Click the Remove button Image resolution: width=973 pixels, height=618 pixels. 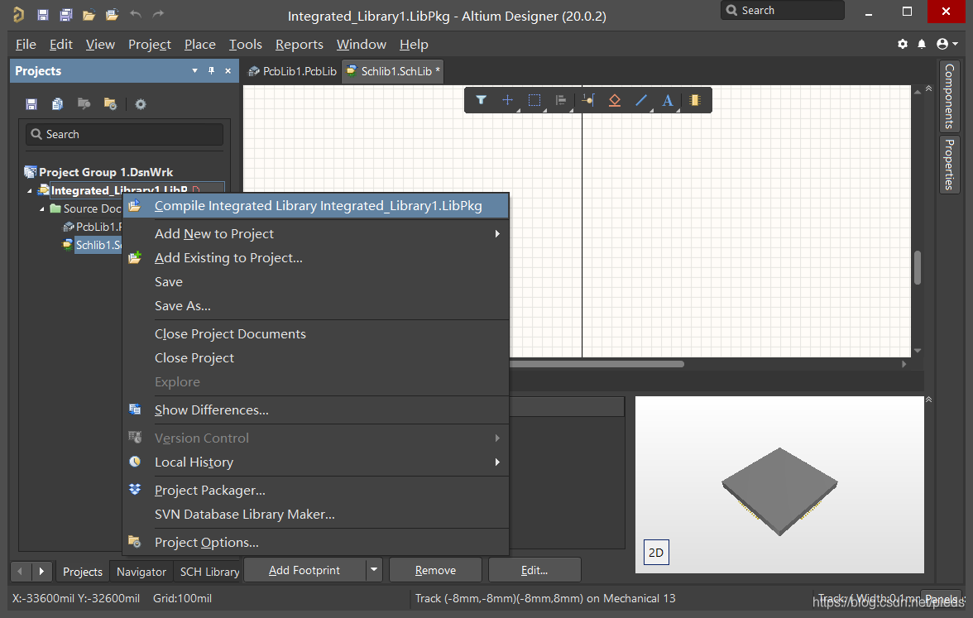coord(435,570)
